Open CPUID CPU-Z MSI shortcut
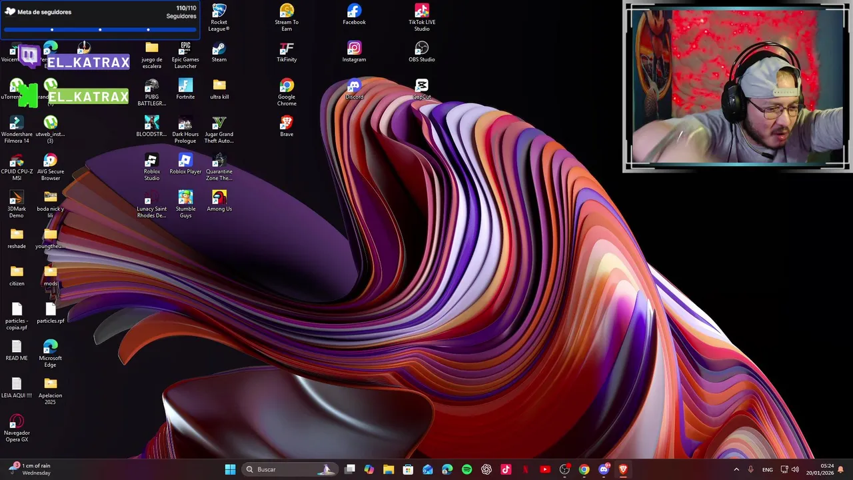The width and height of the screenshot is (853, 480). tap(17, 167)
